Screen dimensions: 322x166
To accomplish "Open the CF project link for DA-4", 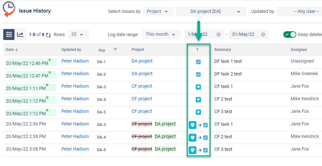I will (x=142, y=99).
